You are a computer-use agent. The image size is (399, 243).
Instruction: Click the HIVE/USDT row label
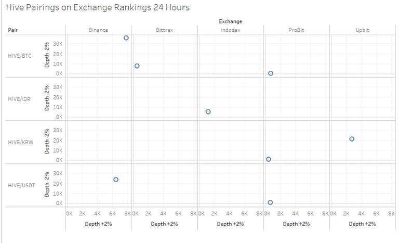[21, 185]
